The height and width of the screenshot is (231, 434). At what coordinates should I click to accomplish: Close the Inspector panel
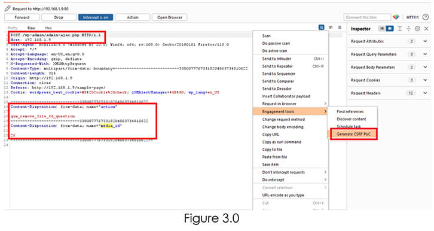click(426, 29)
